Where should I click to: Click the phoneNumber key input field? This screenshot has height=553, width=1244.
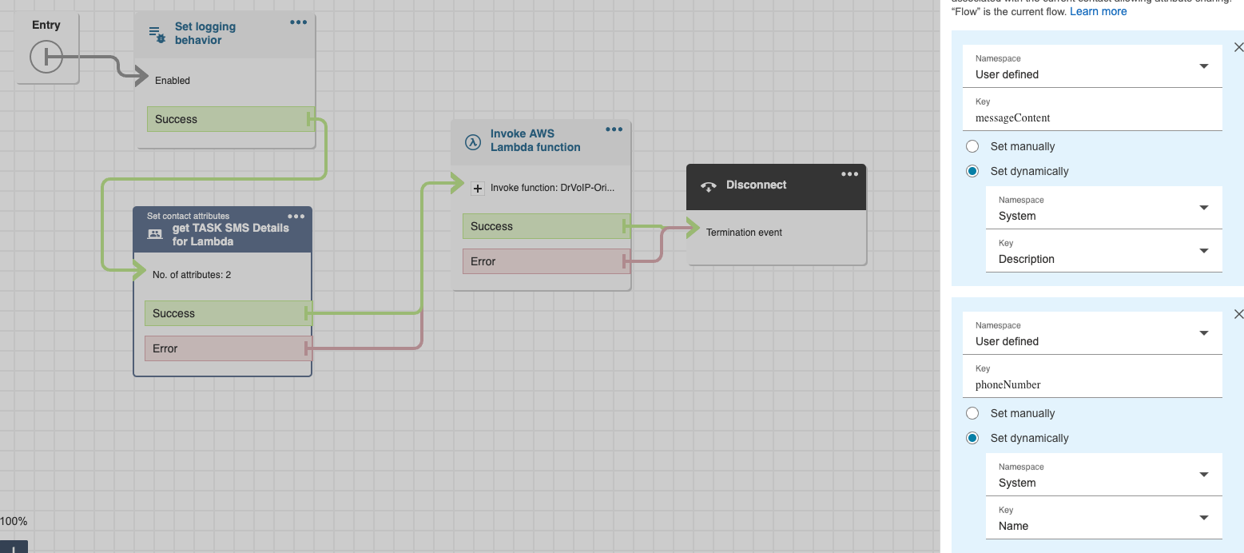click(x=1094, y=376)
